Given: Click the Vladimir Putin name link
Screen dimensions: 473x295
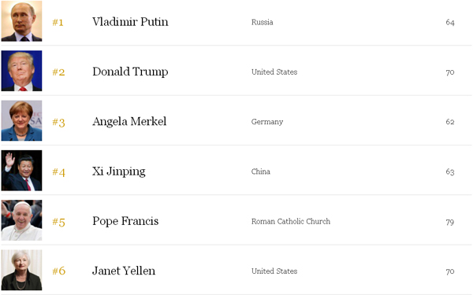Looking at the screenshot, I should [x=130, y=22].
